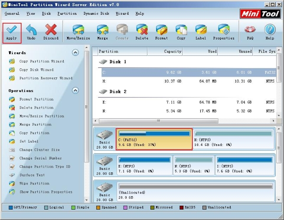Open Properties from the toolbar
284x220 pixels.
point(224,32)
